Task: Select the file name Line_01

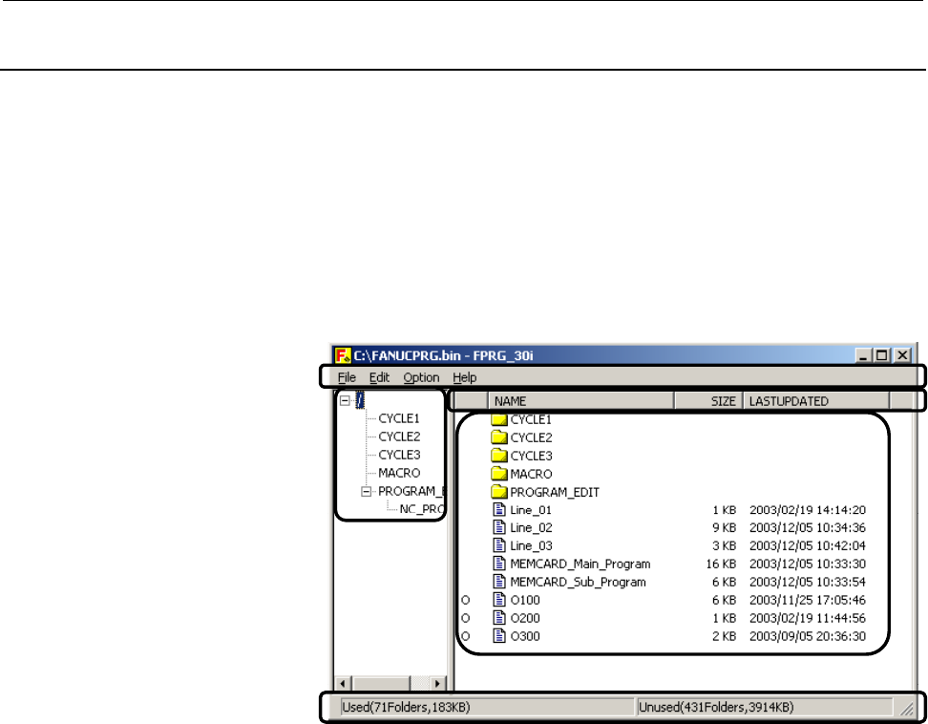Action: [x=531, y=510]
